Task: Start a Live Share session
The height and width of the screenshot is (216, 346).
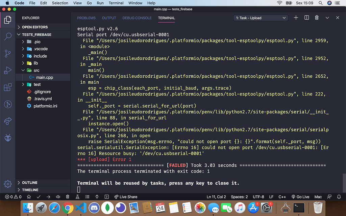Action: [x=126, y=196]
